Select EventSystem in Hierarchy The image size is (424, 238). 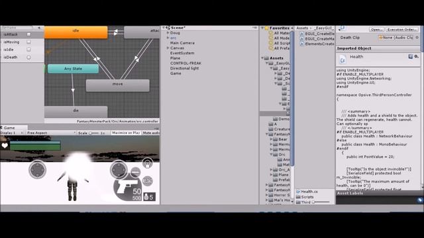coord(182,53)
